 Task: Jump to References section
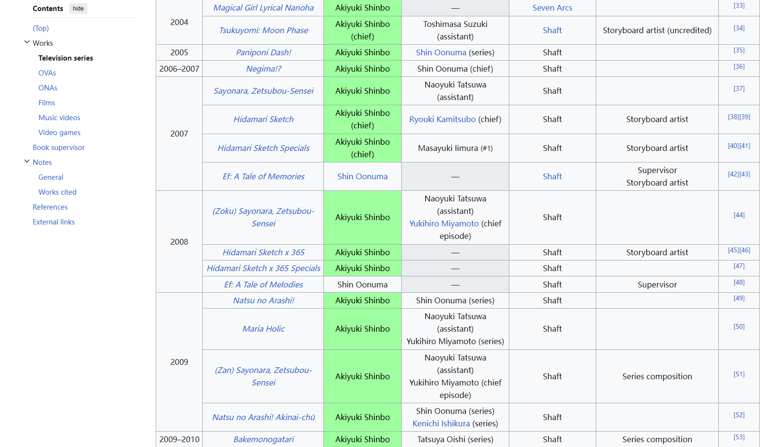tap(50, 207)
